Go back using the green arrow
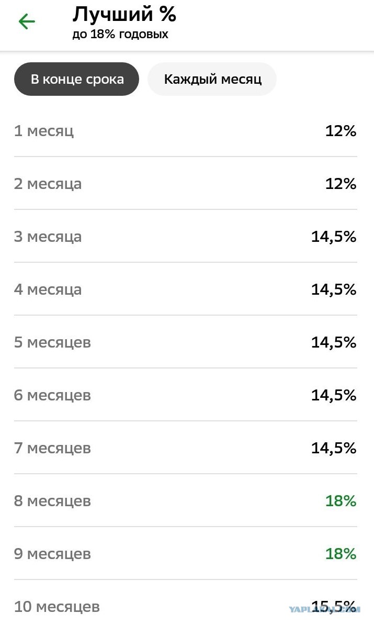374x625 pixels. pos(27,21)
